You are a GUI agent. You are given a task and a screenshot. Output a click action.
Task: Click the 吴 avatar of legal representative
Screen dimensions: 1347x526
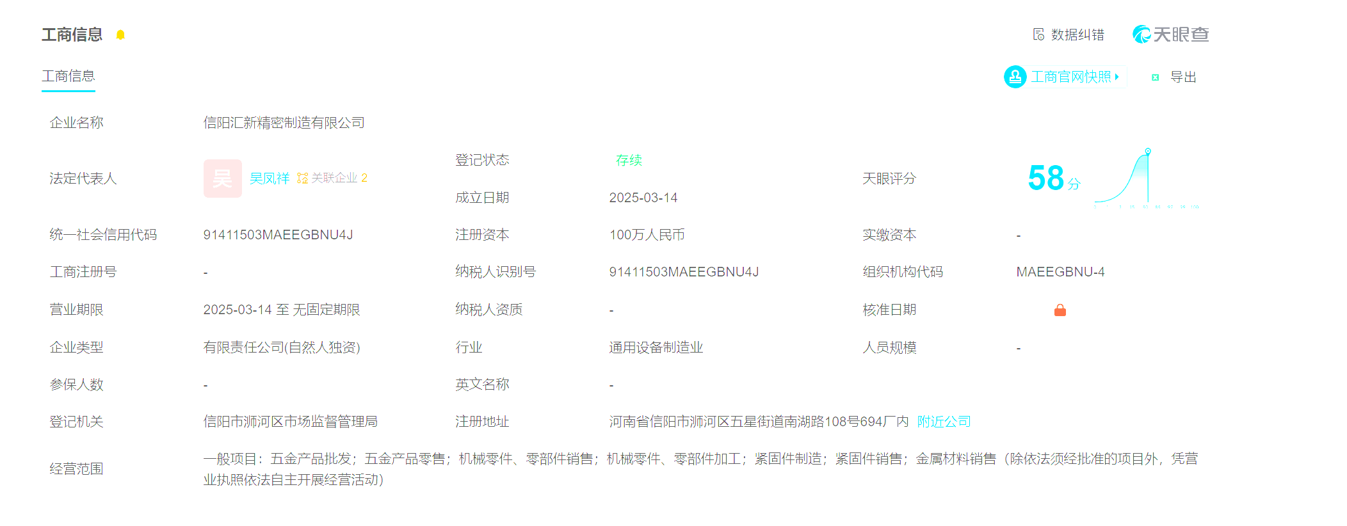tap(222, 179)
